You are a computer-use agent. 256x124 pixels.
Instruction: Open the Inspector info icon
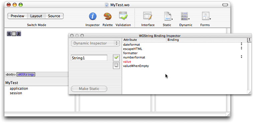(93, 16)
